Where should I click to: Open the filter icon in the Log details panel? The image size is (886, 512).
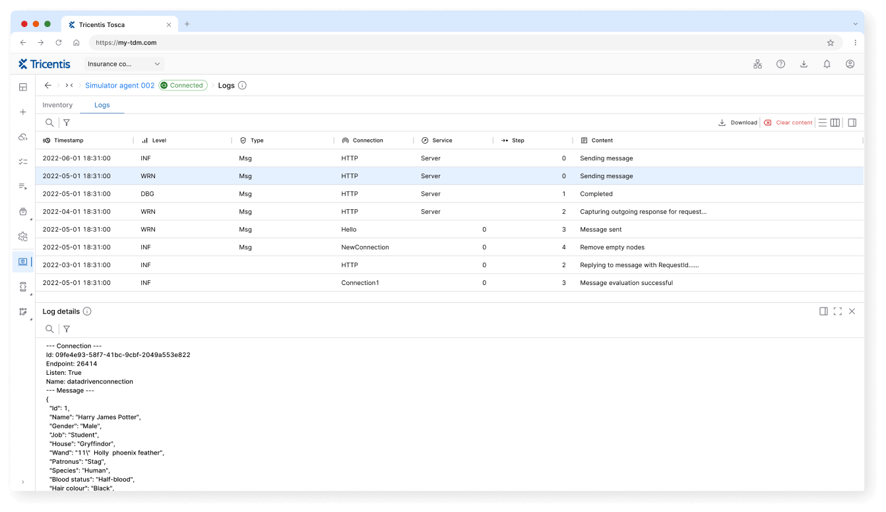tap(66, 329)
